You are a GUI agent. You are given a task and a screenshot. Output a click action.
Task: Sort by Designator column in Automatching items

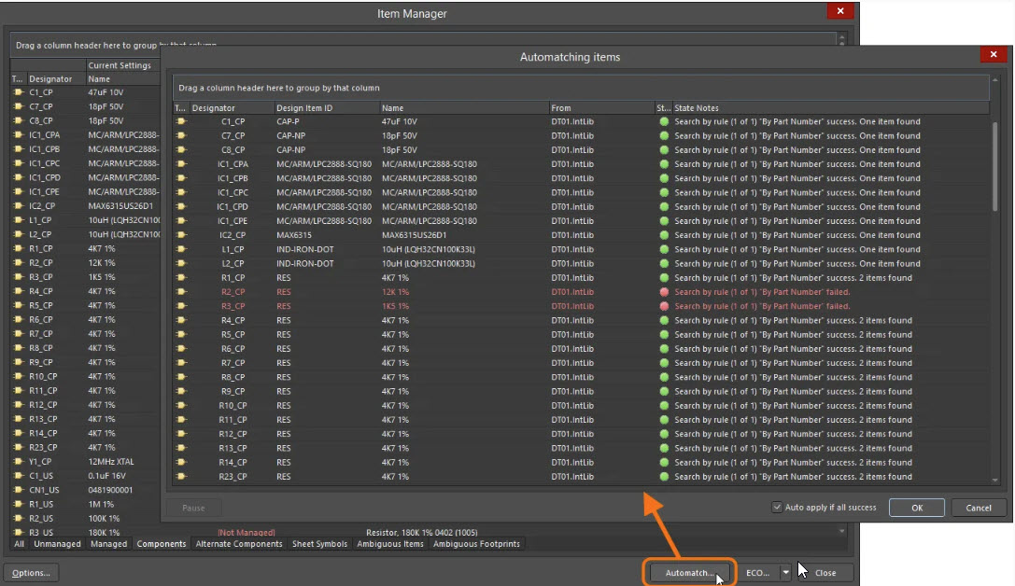coord(231,108)
